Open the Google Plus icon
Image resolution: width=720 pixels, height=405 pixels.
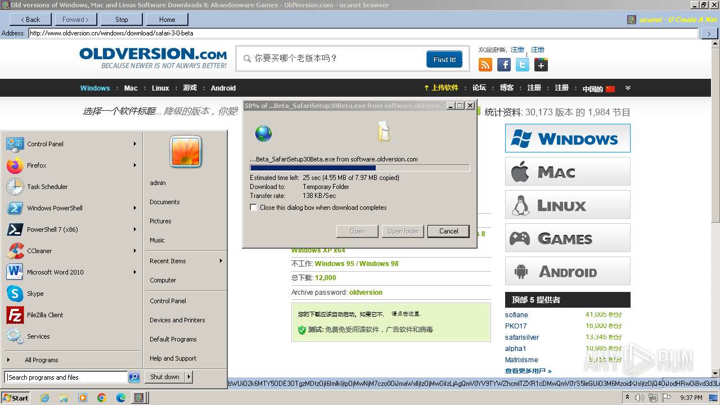(541, 65)
